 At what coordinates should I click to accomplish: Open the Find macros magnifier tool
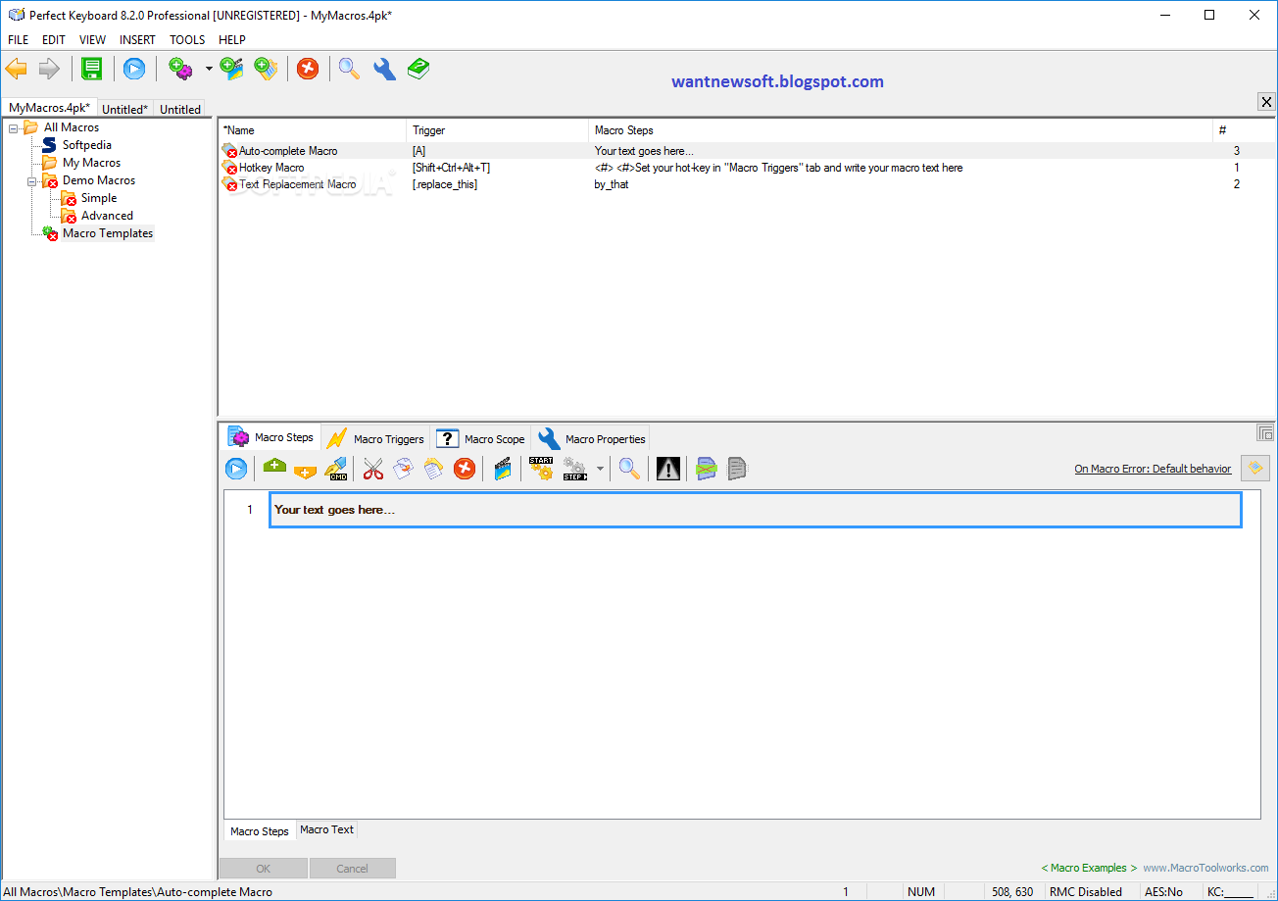point(348,69)
